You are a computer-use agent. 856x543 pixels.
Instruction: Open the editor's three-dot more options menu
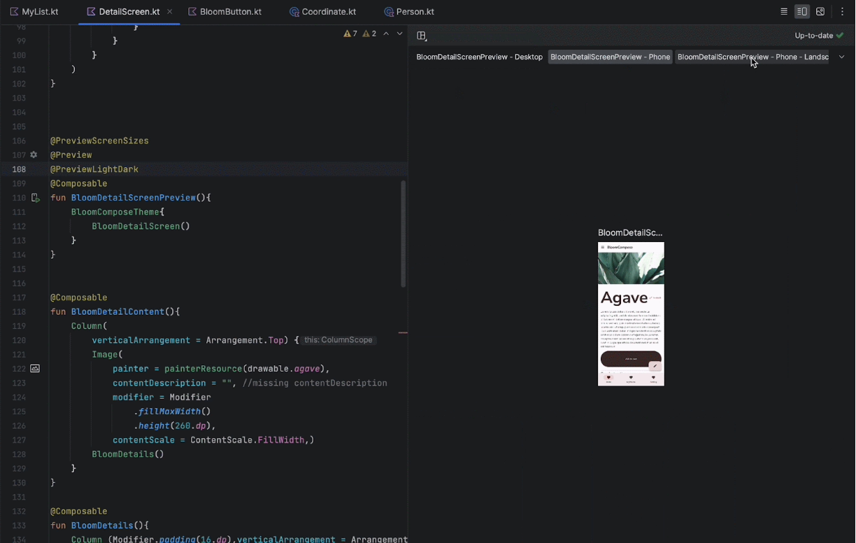tap(842, 12)
